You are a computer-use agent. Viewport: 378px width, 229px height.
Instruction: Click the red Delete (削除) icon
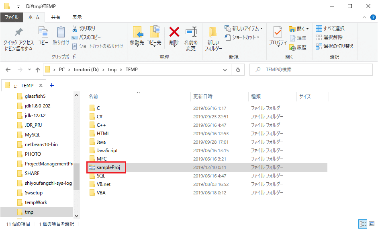pyautogui.click(x=174, y=32)
